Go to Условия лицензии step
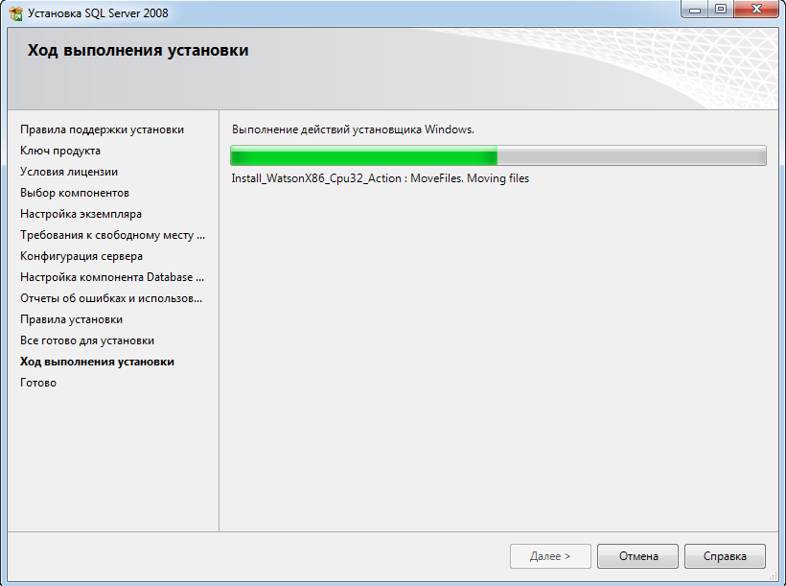 [69, 172]
